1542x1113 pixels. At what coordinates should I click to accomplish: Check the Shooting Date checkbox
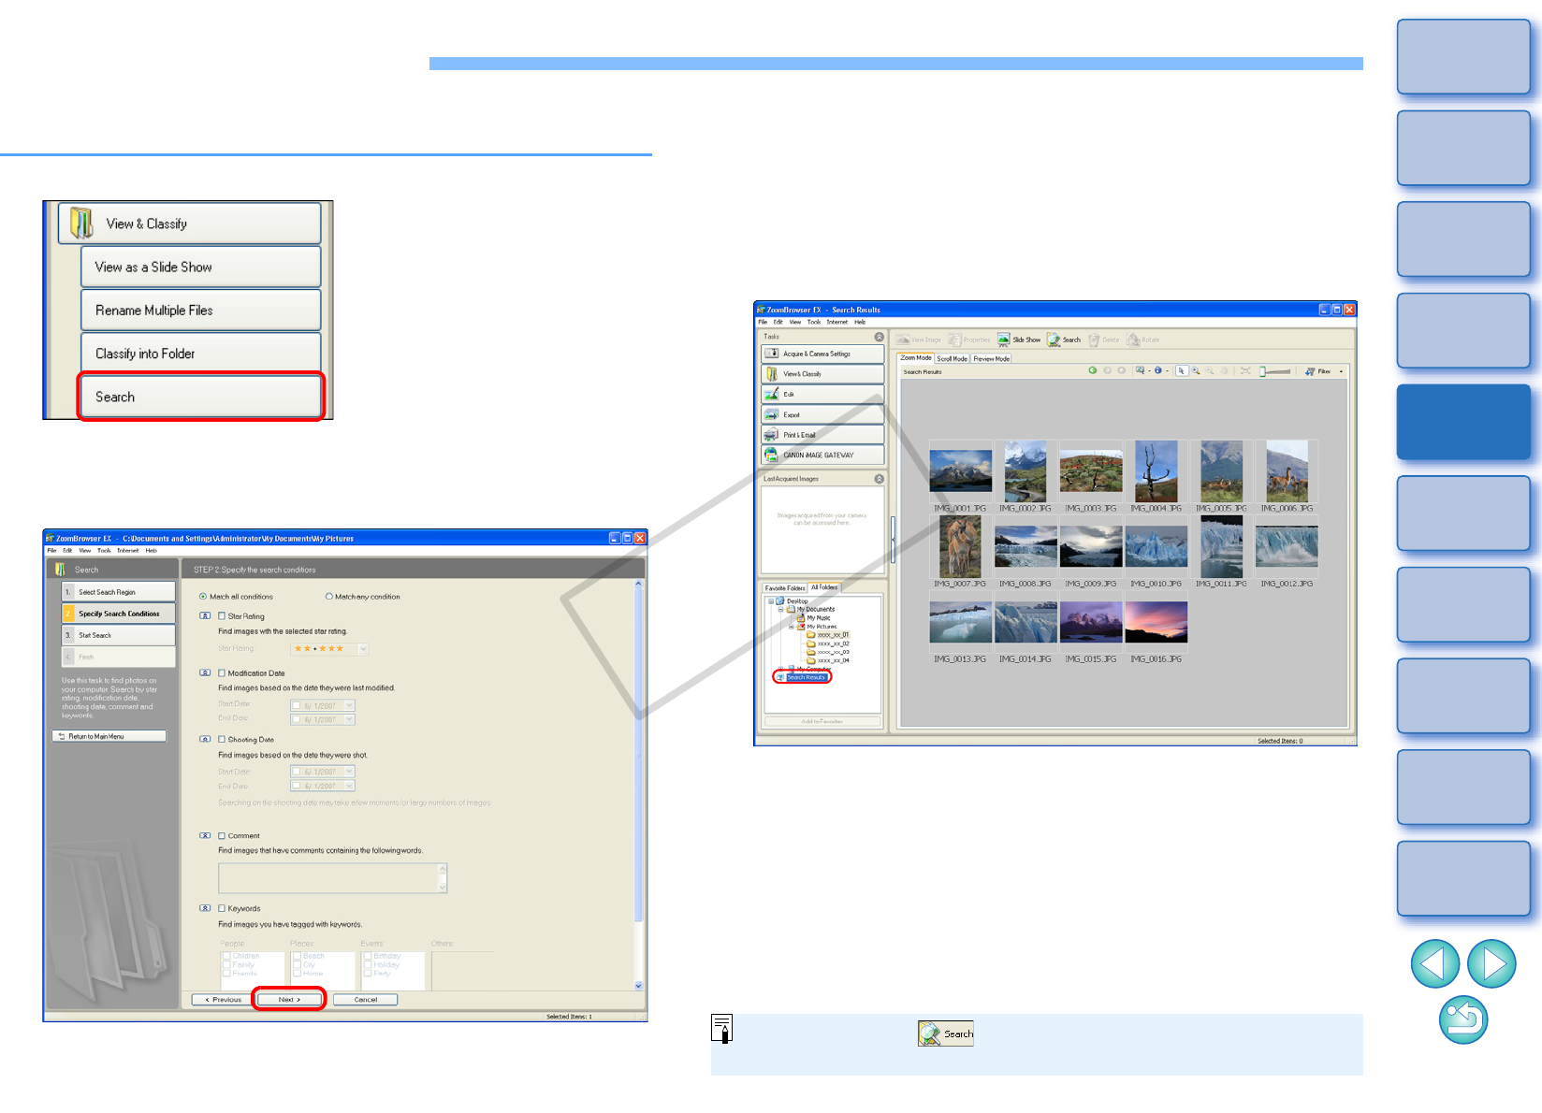[x=222, y=740]
